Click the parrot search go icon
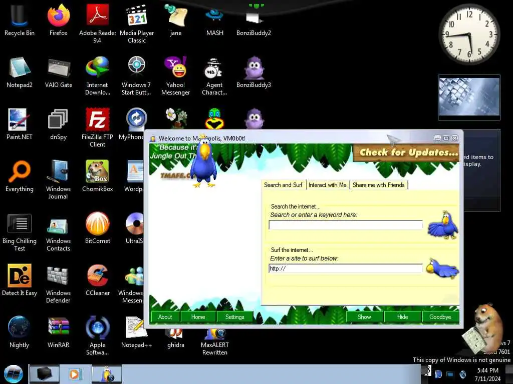513x384 pixels. pyautogui.click(x=443, y=225)
